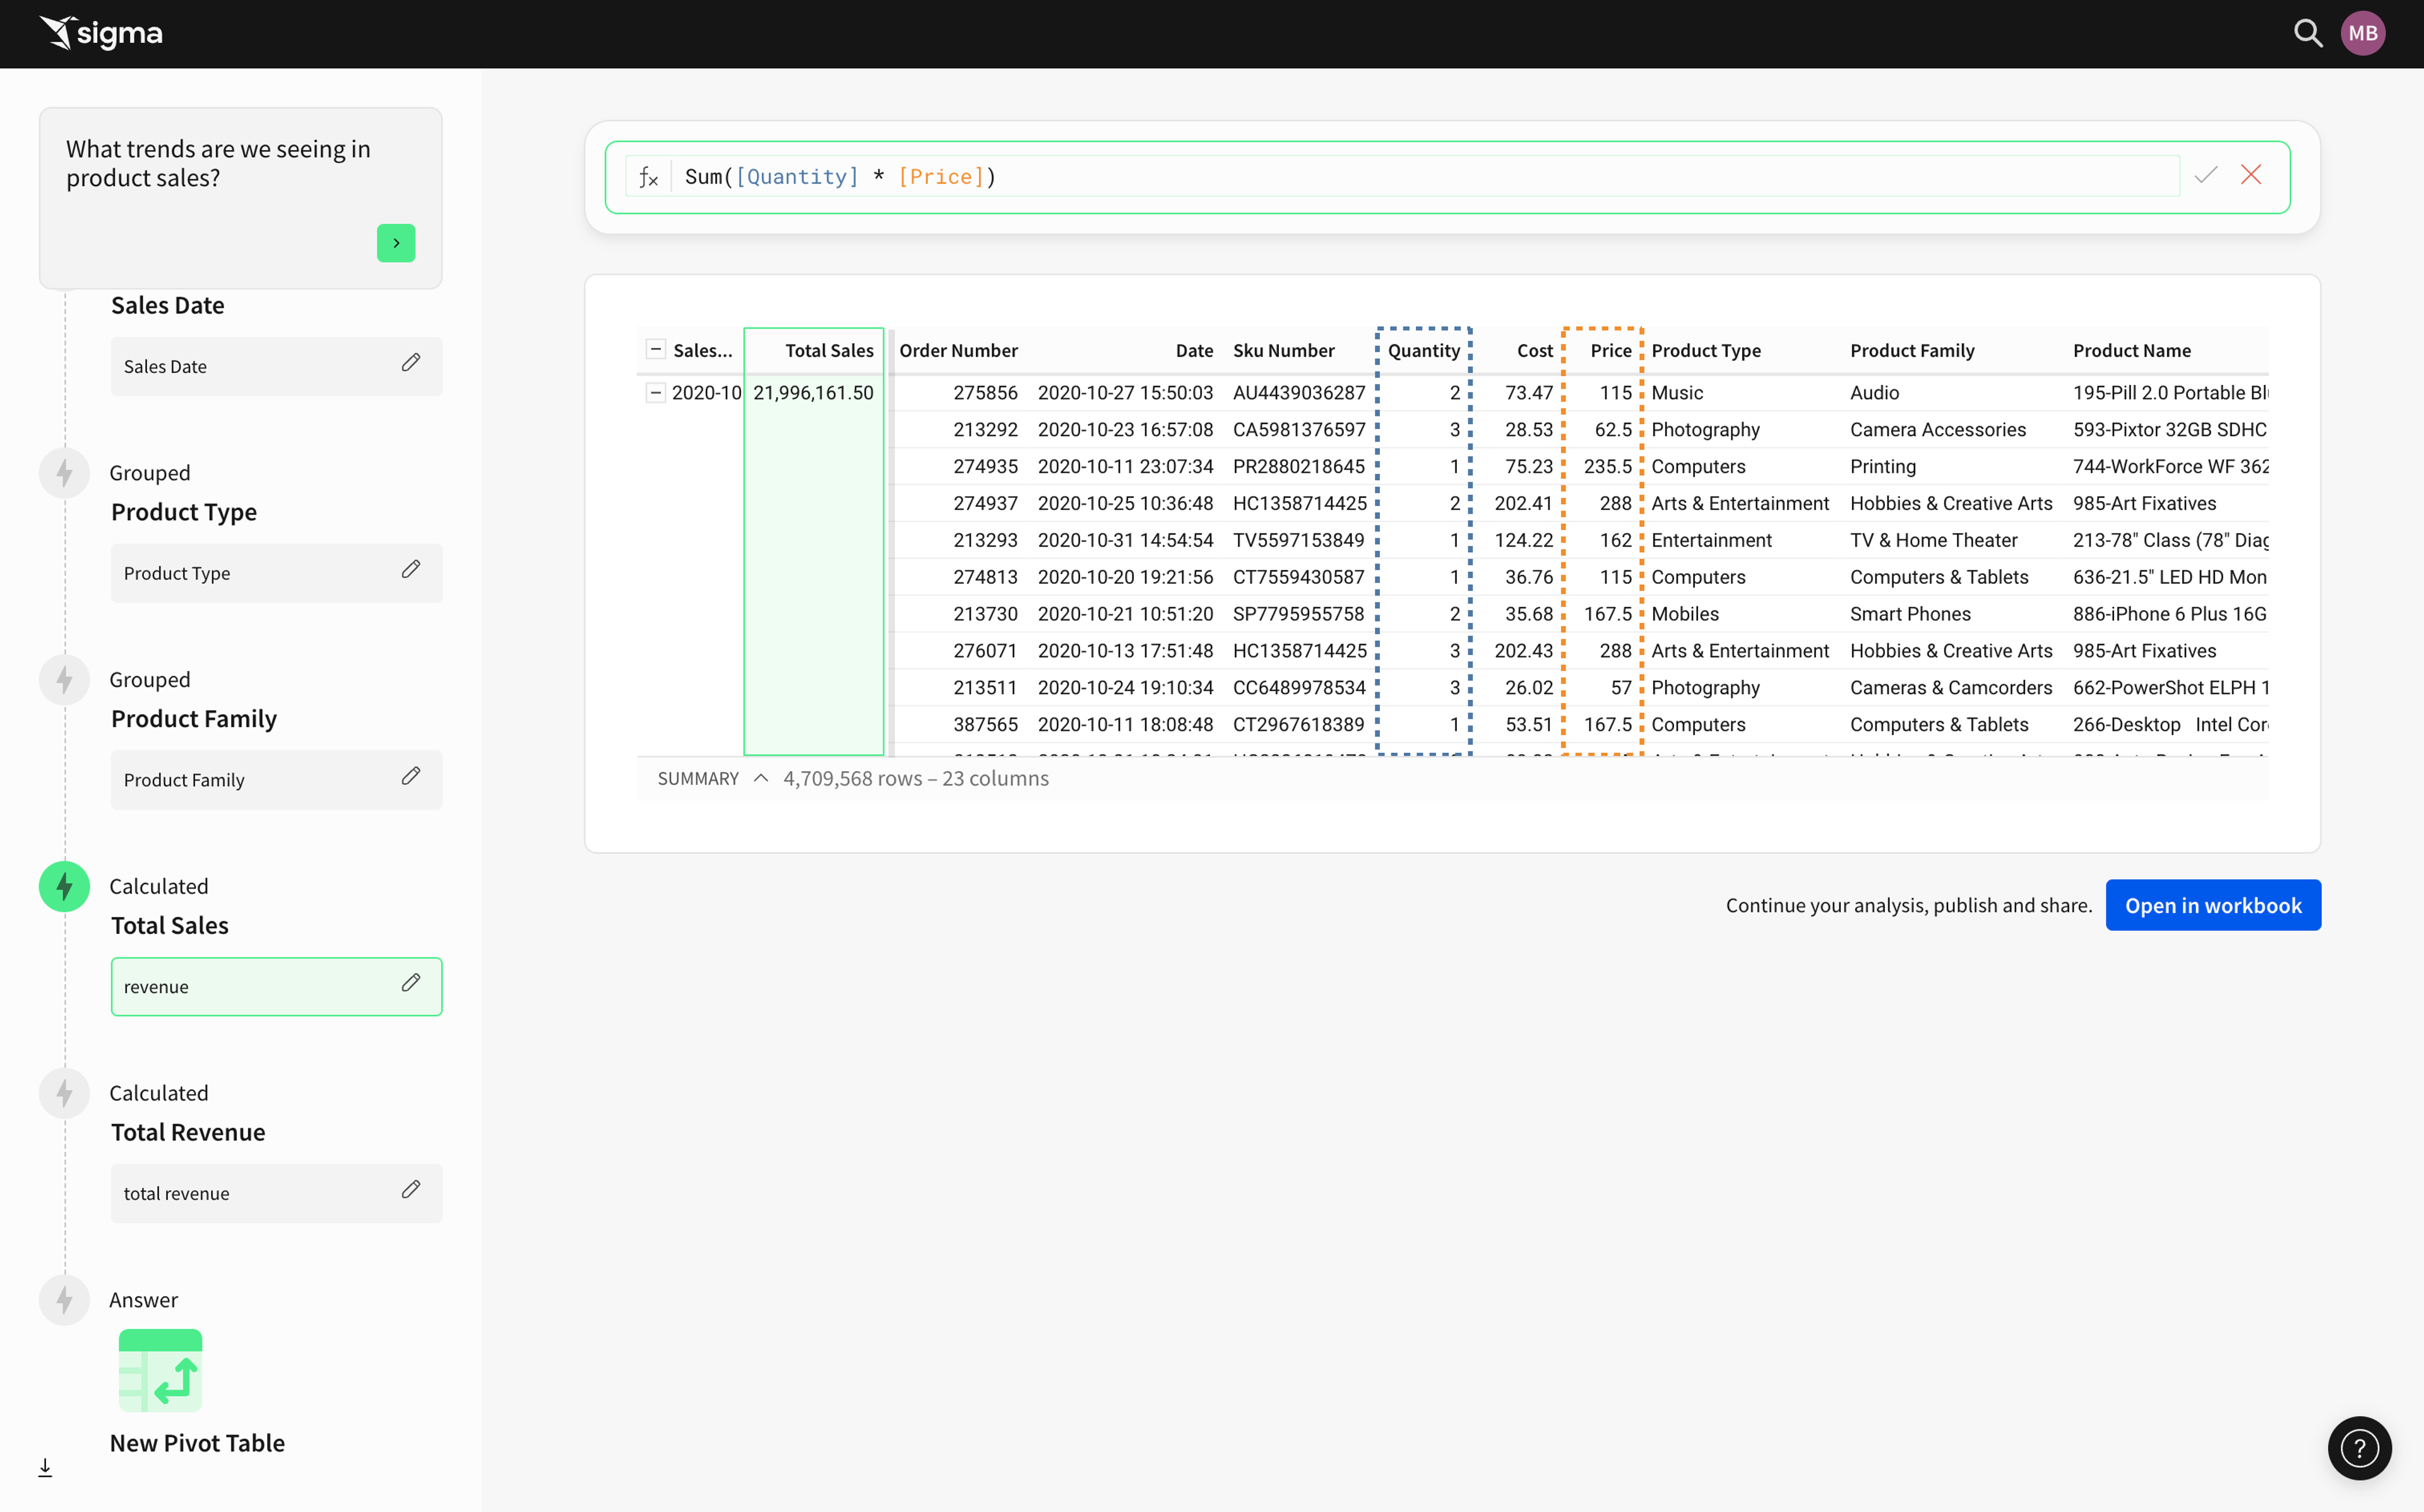Edit the Sales Date step pencil icon
Screen dimensions: 2424x1512
(411, 363)
